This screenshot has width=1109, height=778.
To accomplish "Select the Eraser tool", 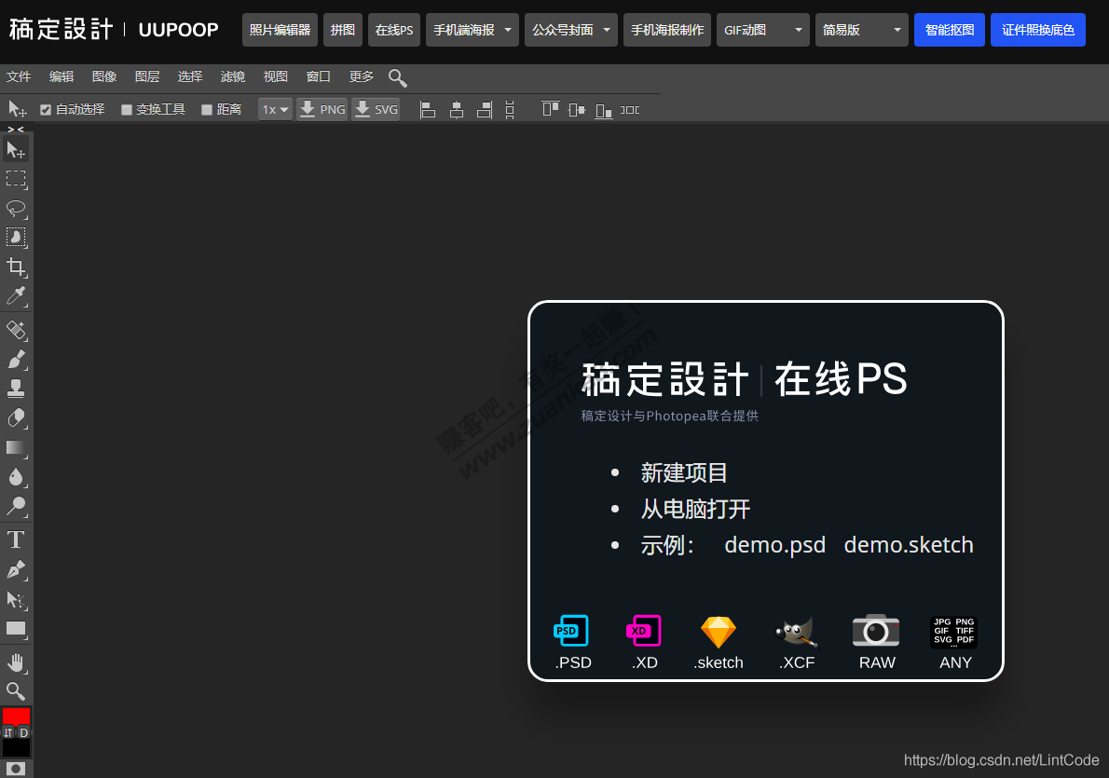I will 16,418.
